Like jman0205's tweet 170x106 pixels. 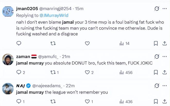(x=87, y=44)
